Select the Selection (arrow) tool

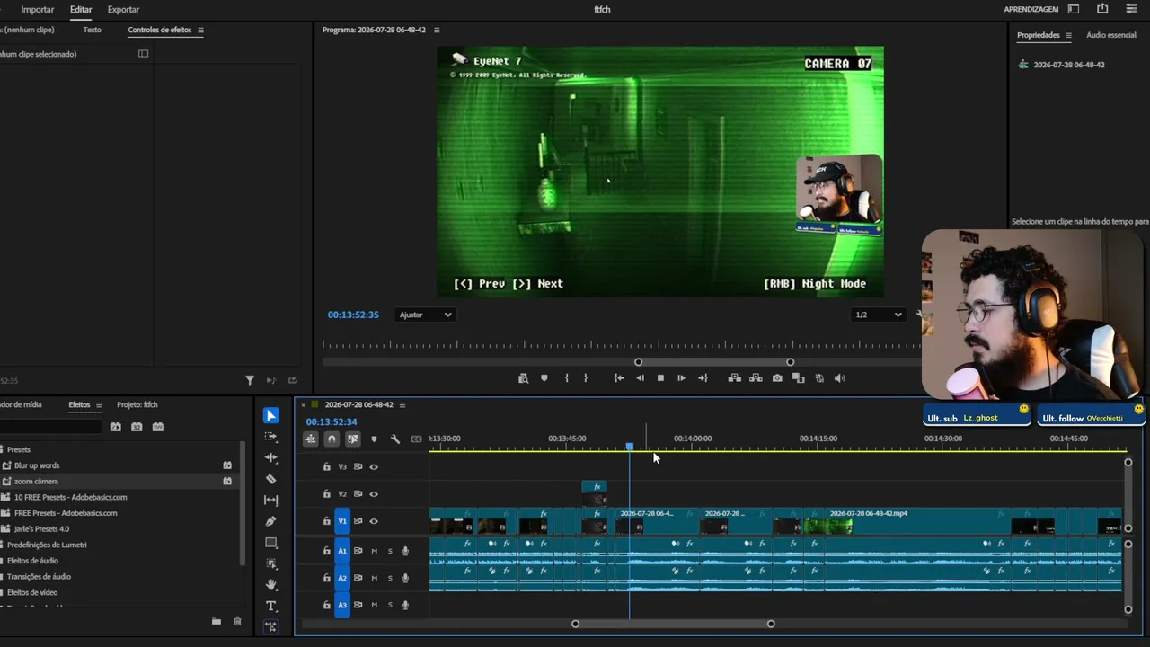coord(270,415)
